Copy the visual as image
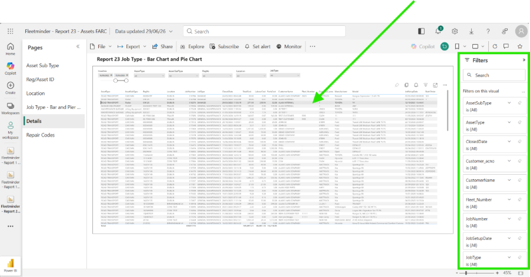 406,85
